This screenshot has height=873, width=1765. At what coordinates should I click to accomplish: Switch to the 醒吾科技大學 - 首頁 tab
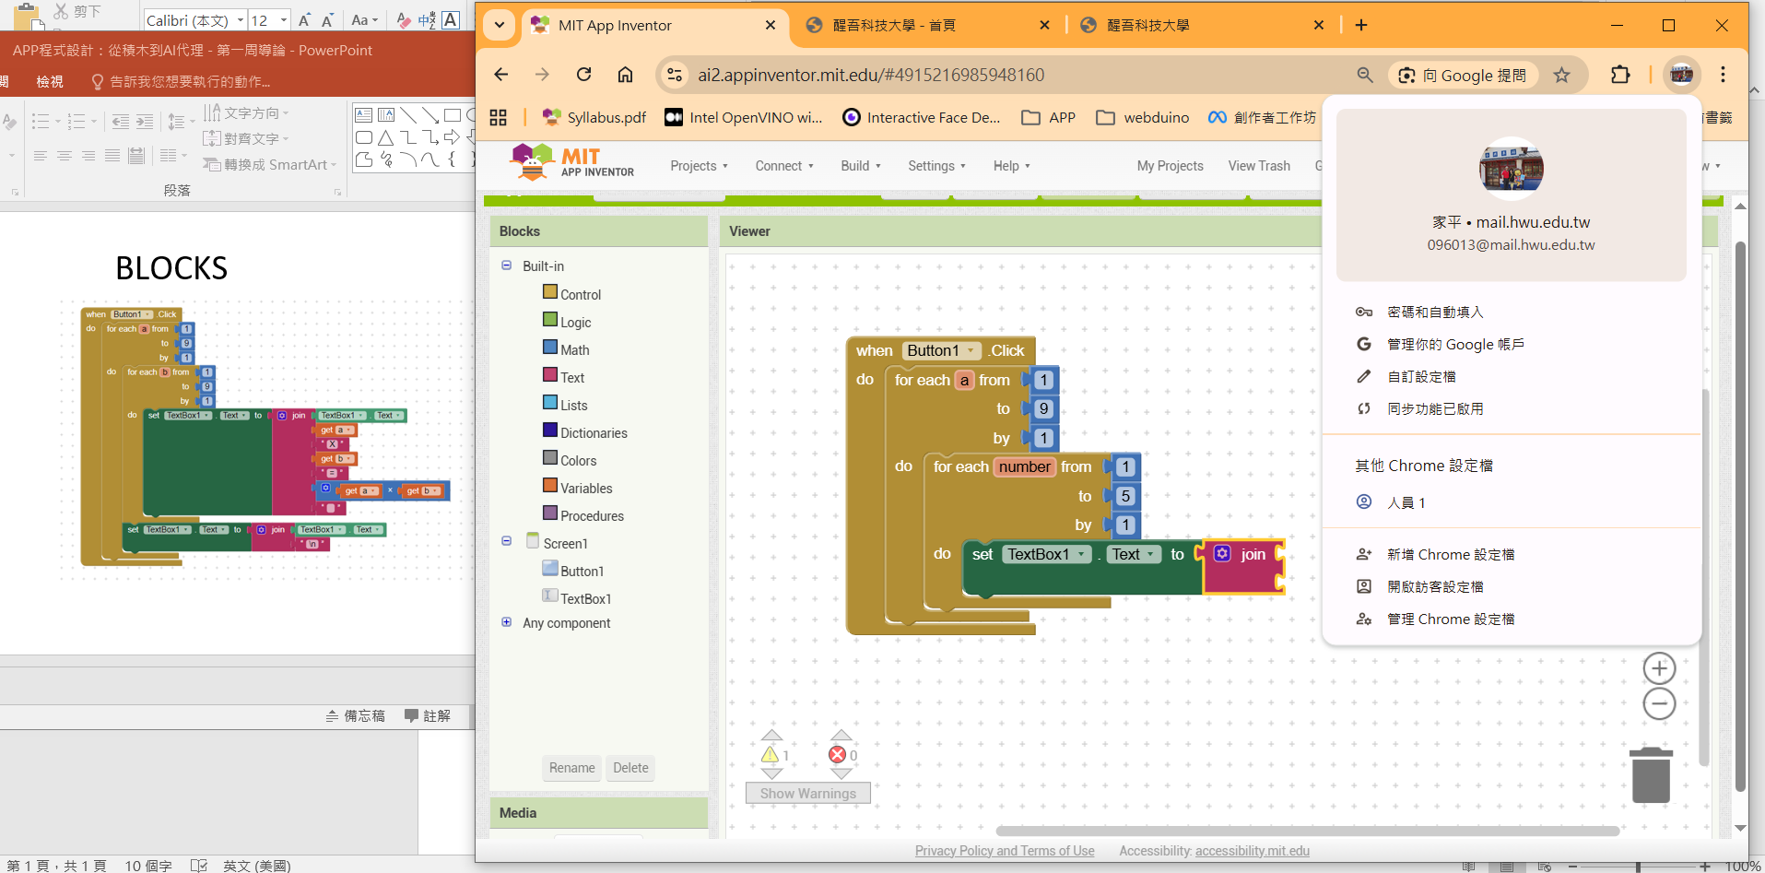click(893, 26)
